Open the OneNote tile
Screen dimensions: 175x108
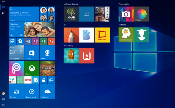(x=36, y=41)
